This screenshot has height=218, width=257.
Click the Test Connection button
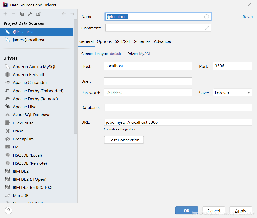tap(124, 140)
